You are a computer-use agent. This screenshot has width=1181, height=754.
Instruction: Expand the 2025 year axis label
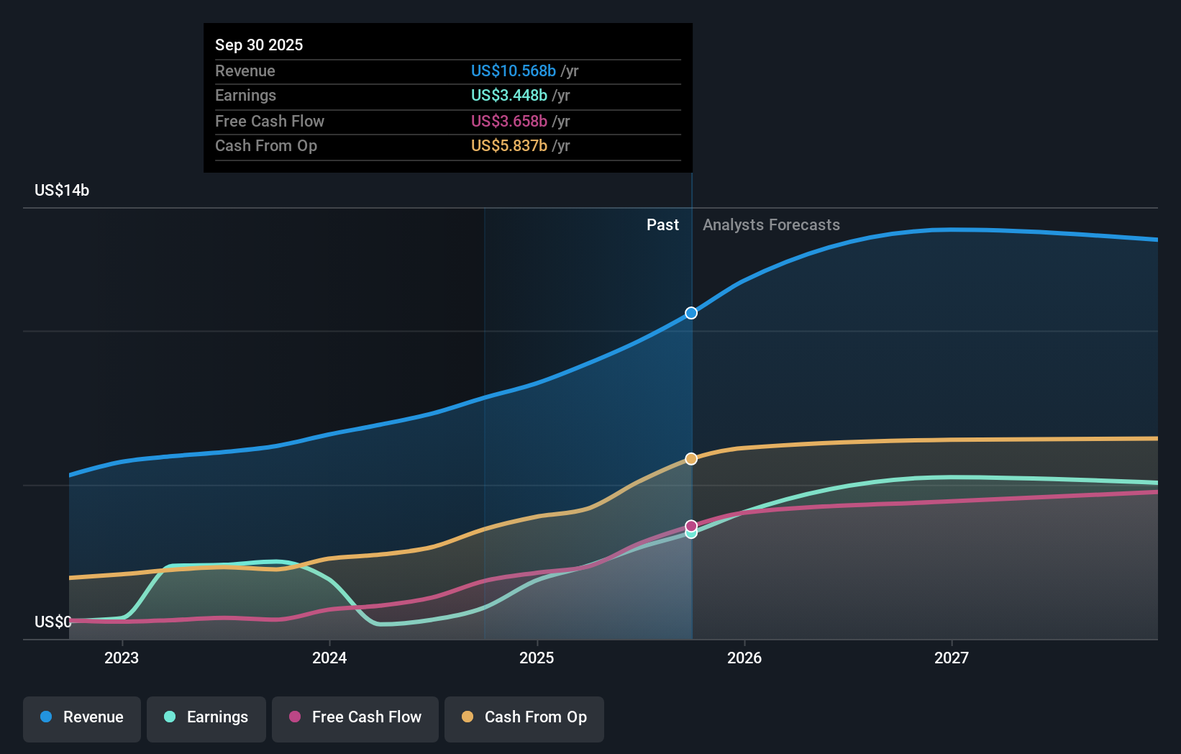[x=537, y=657]
